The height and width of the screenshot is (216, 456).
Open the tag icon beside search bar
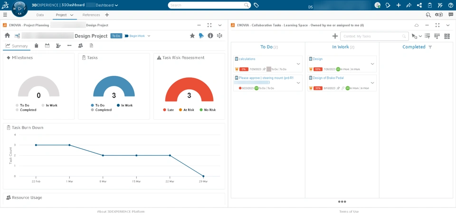point(256,5)
